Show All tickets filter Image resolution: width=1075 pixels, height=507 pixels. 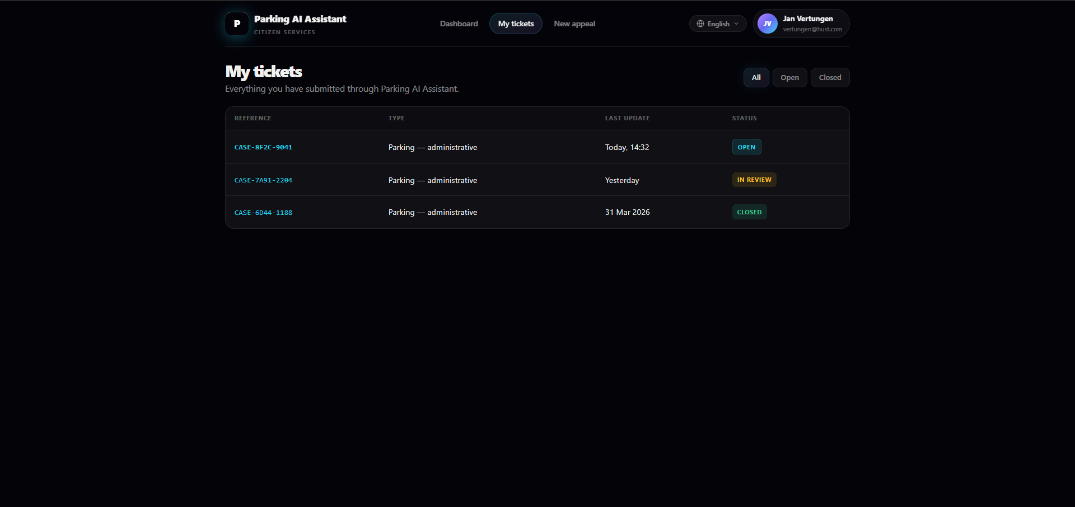tap(756, 78)
